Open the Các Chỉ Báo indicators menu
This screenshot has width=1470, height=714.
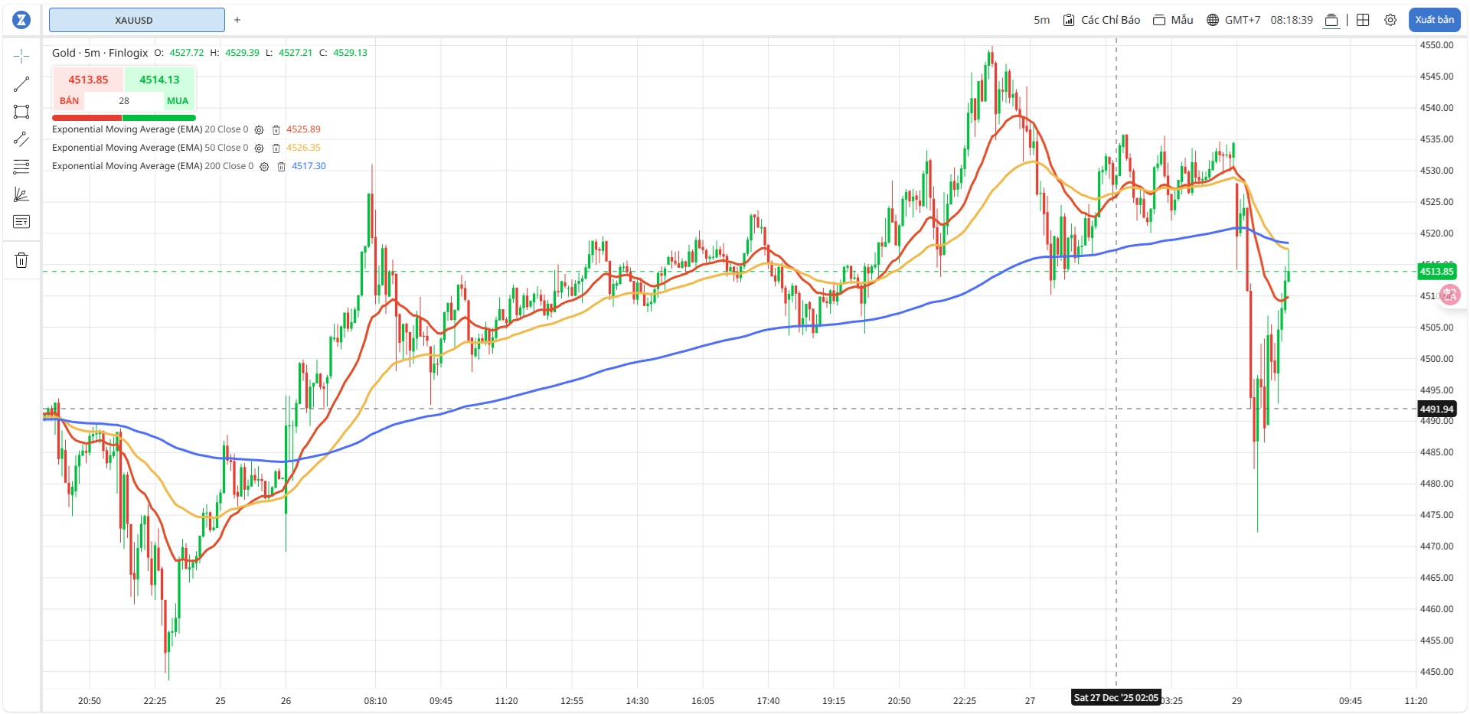1102,21
